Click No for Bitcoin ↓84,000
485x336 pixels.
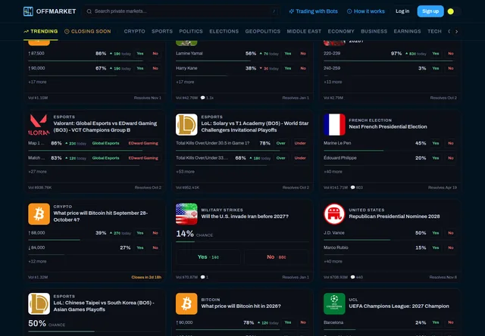[155, 247]
